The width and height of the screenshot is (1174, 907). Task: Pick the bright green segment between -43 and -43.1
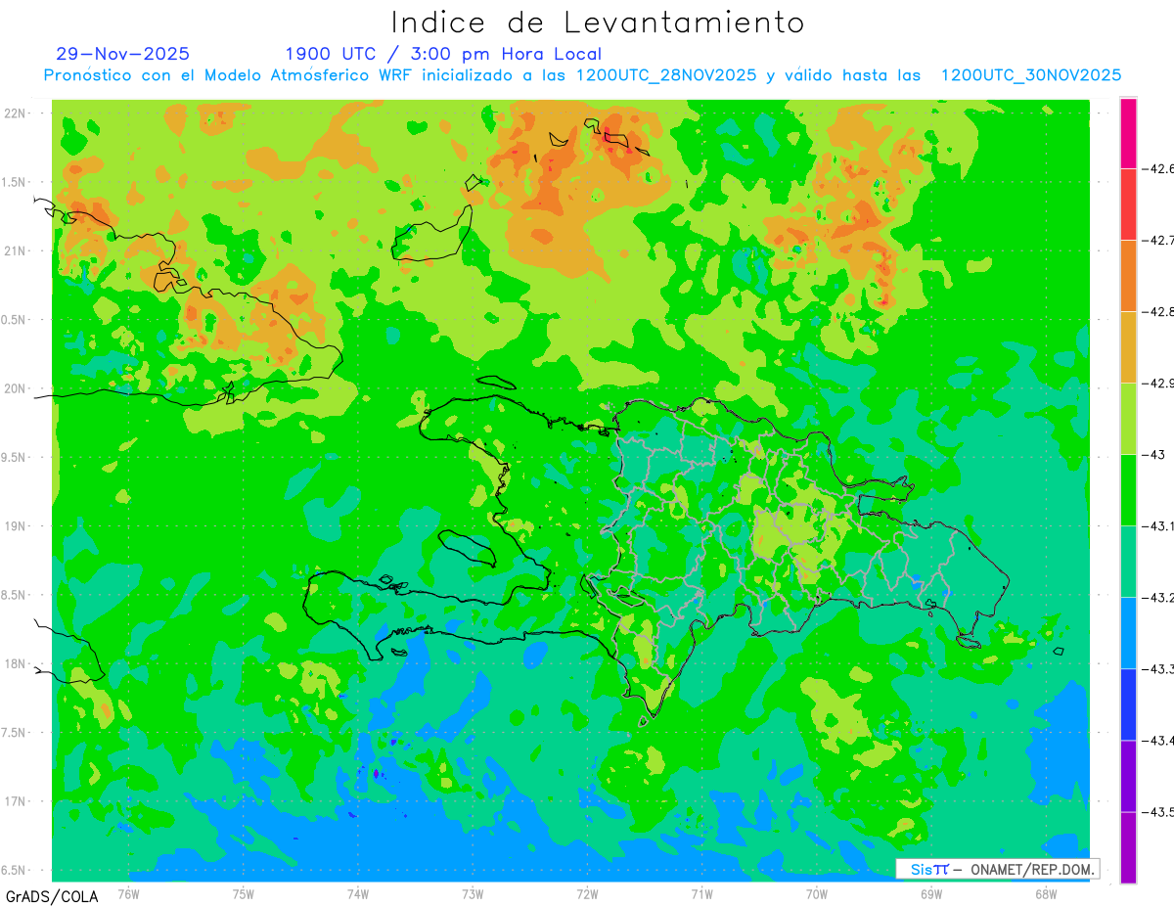pos(1128,489)
